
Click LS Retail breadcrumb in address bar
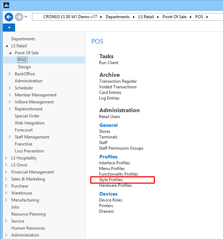pos(146,17)
